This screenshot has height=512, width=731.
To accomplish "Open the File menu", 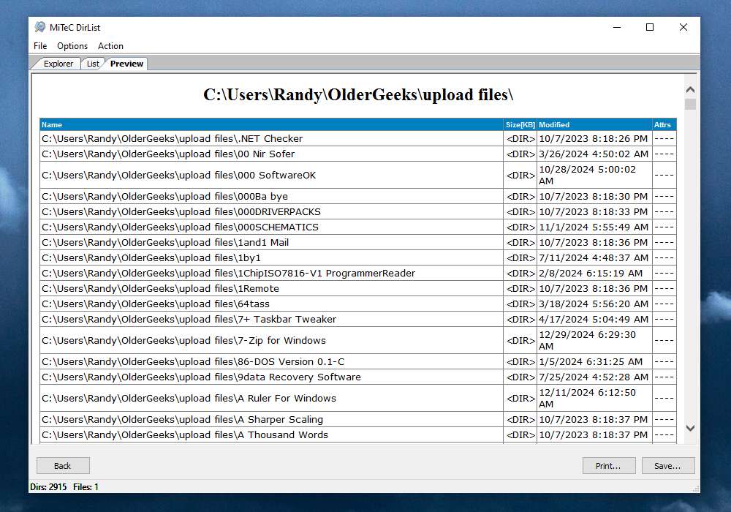I will 40,45.
